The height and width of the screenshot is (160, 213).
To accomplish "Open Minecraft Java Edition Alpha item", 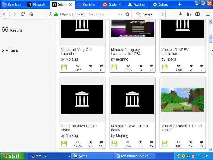I will [x=79, y=128].
